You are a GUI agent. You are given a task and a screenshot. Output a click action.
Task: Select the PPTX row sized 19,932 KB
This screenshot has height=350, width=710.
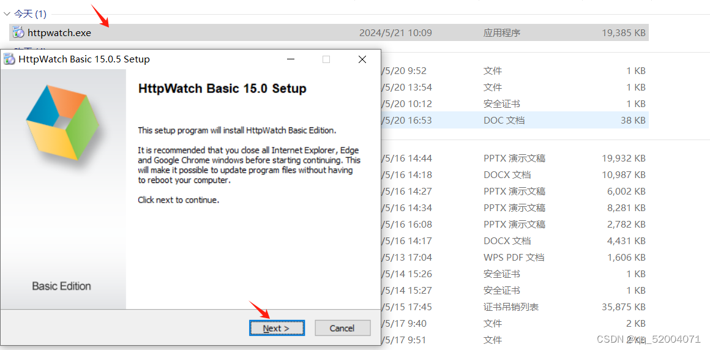514,158
